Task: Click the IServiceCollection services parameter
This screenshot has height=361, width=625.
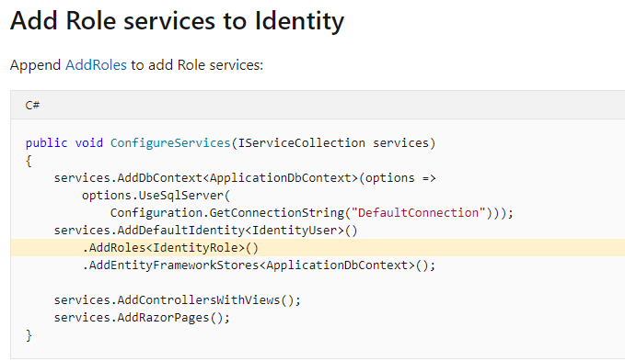Action: tap(333, 143)
